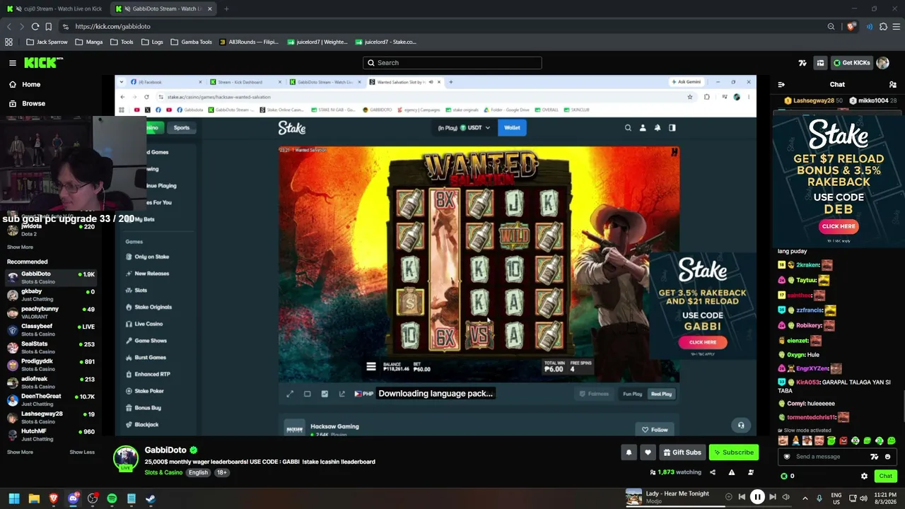Bookmark this page icon in address bar

[x=48, y=26]
